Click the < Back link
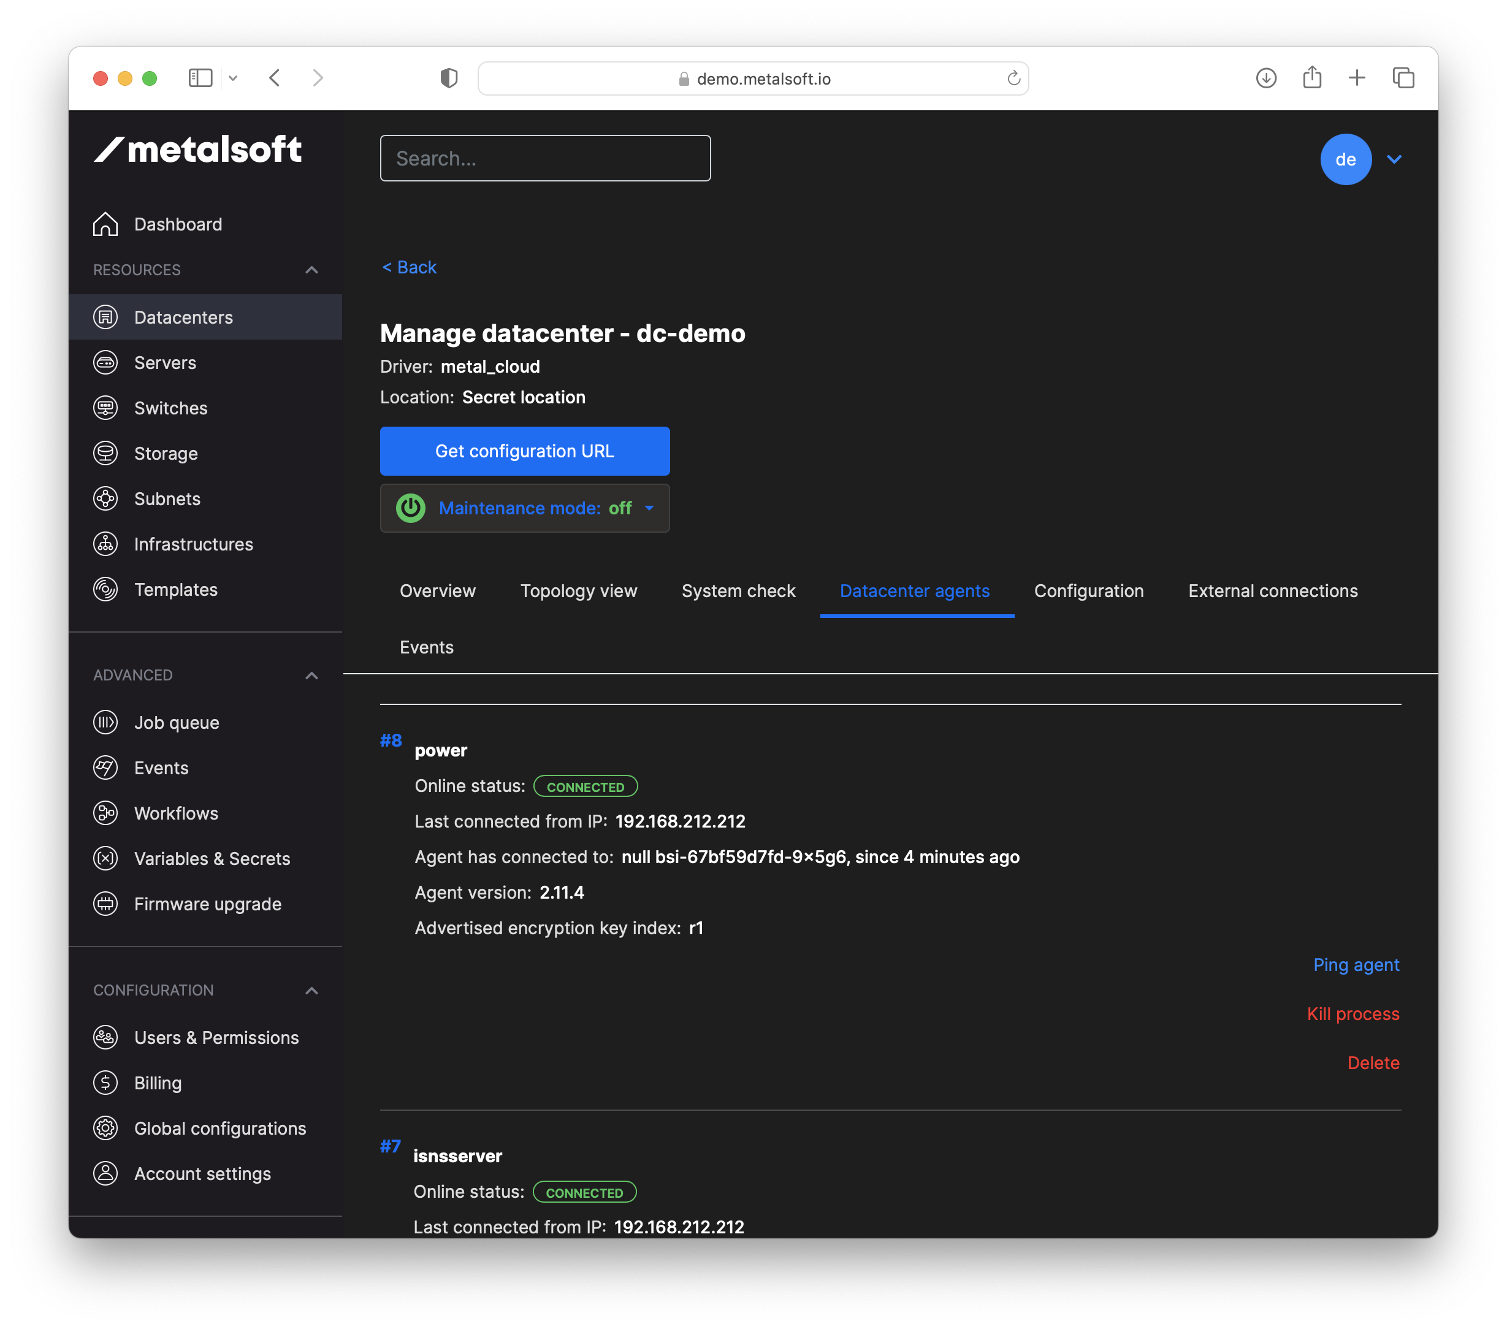 (x=409, y=267)
